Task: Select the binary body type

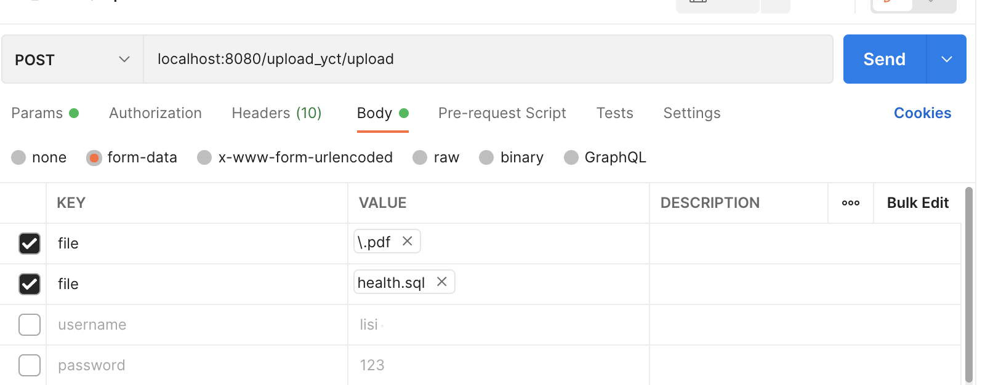Action: (486, 158)
